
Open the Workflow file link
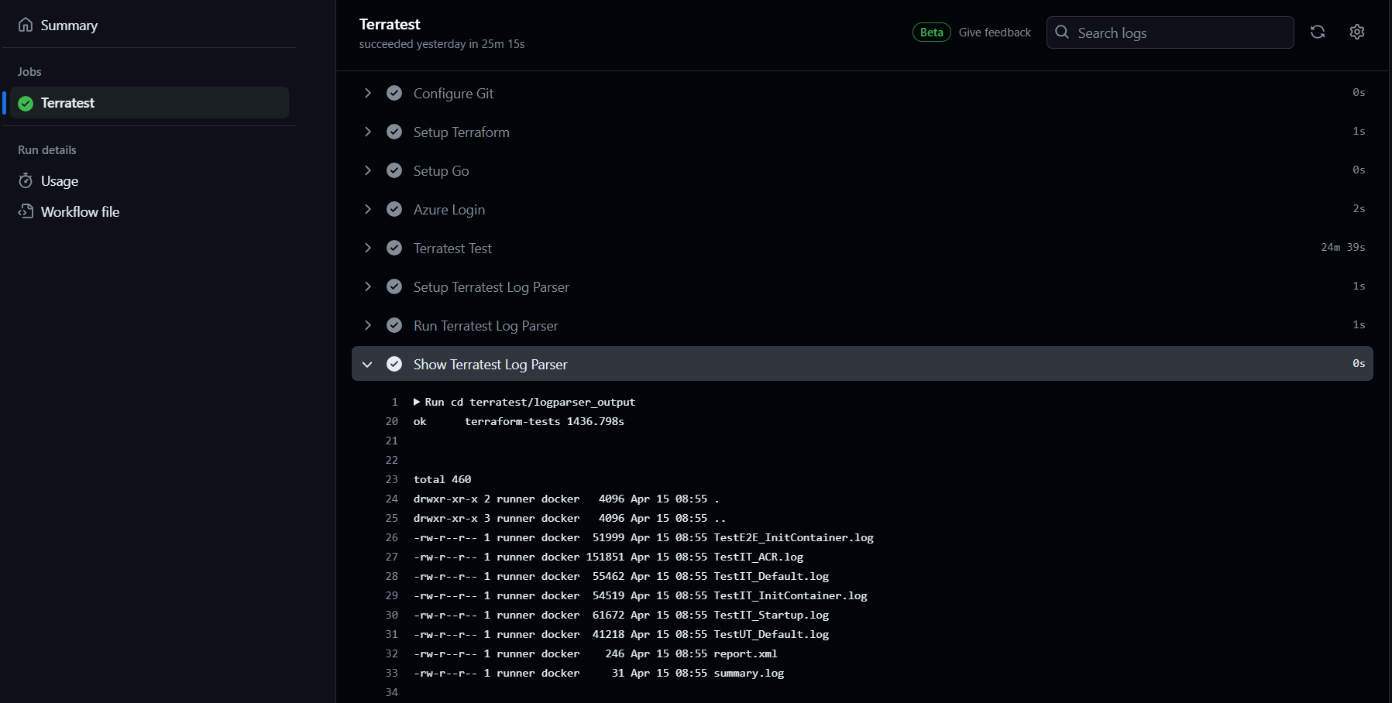(80, 212)
